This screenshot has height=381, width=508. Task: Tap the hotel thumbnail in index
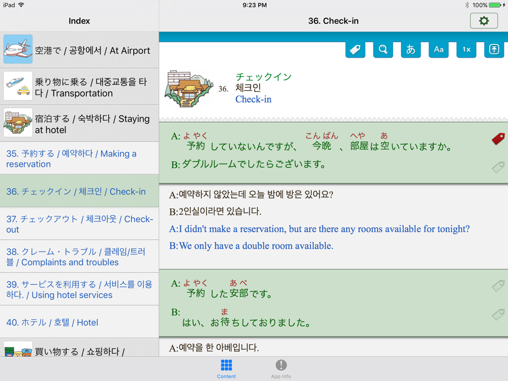pos(18,122)
